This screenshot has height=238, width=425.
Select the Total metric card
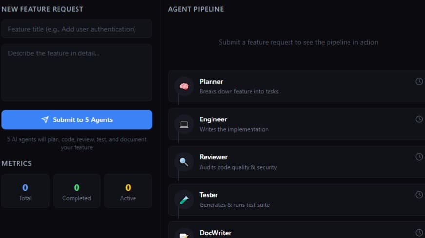[x=25, y=191]
